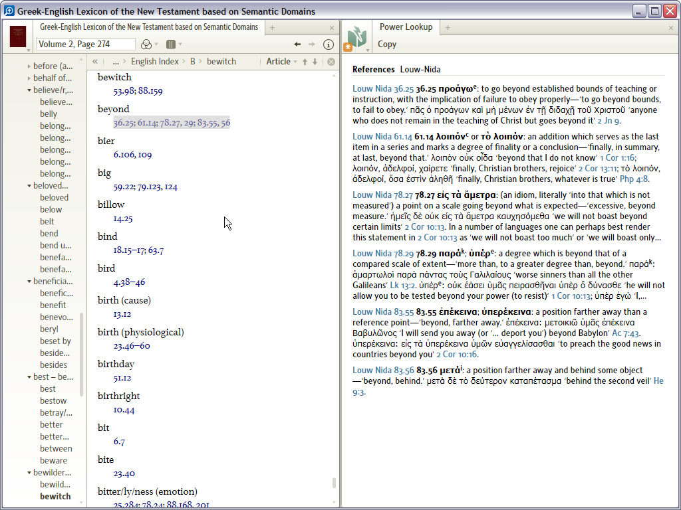Select the lexicon resource tab
Viewport: 681px width, 510px height.
point(149,27)
